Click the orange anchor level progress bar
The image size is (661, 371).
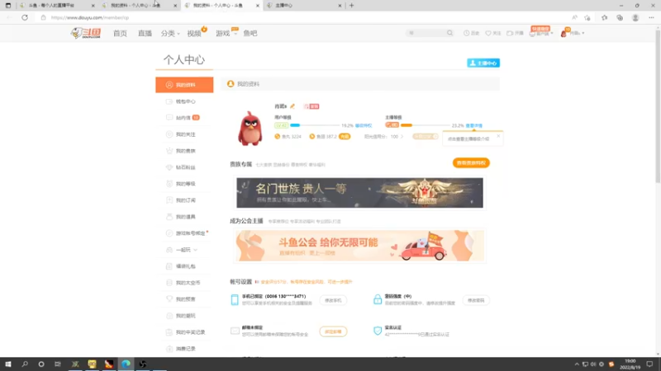(x=425, y=125)
